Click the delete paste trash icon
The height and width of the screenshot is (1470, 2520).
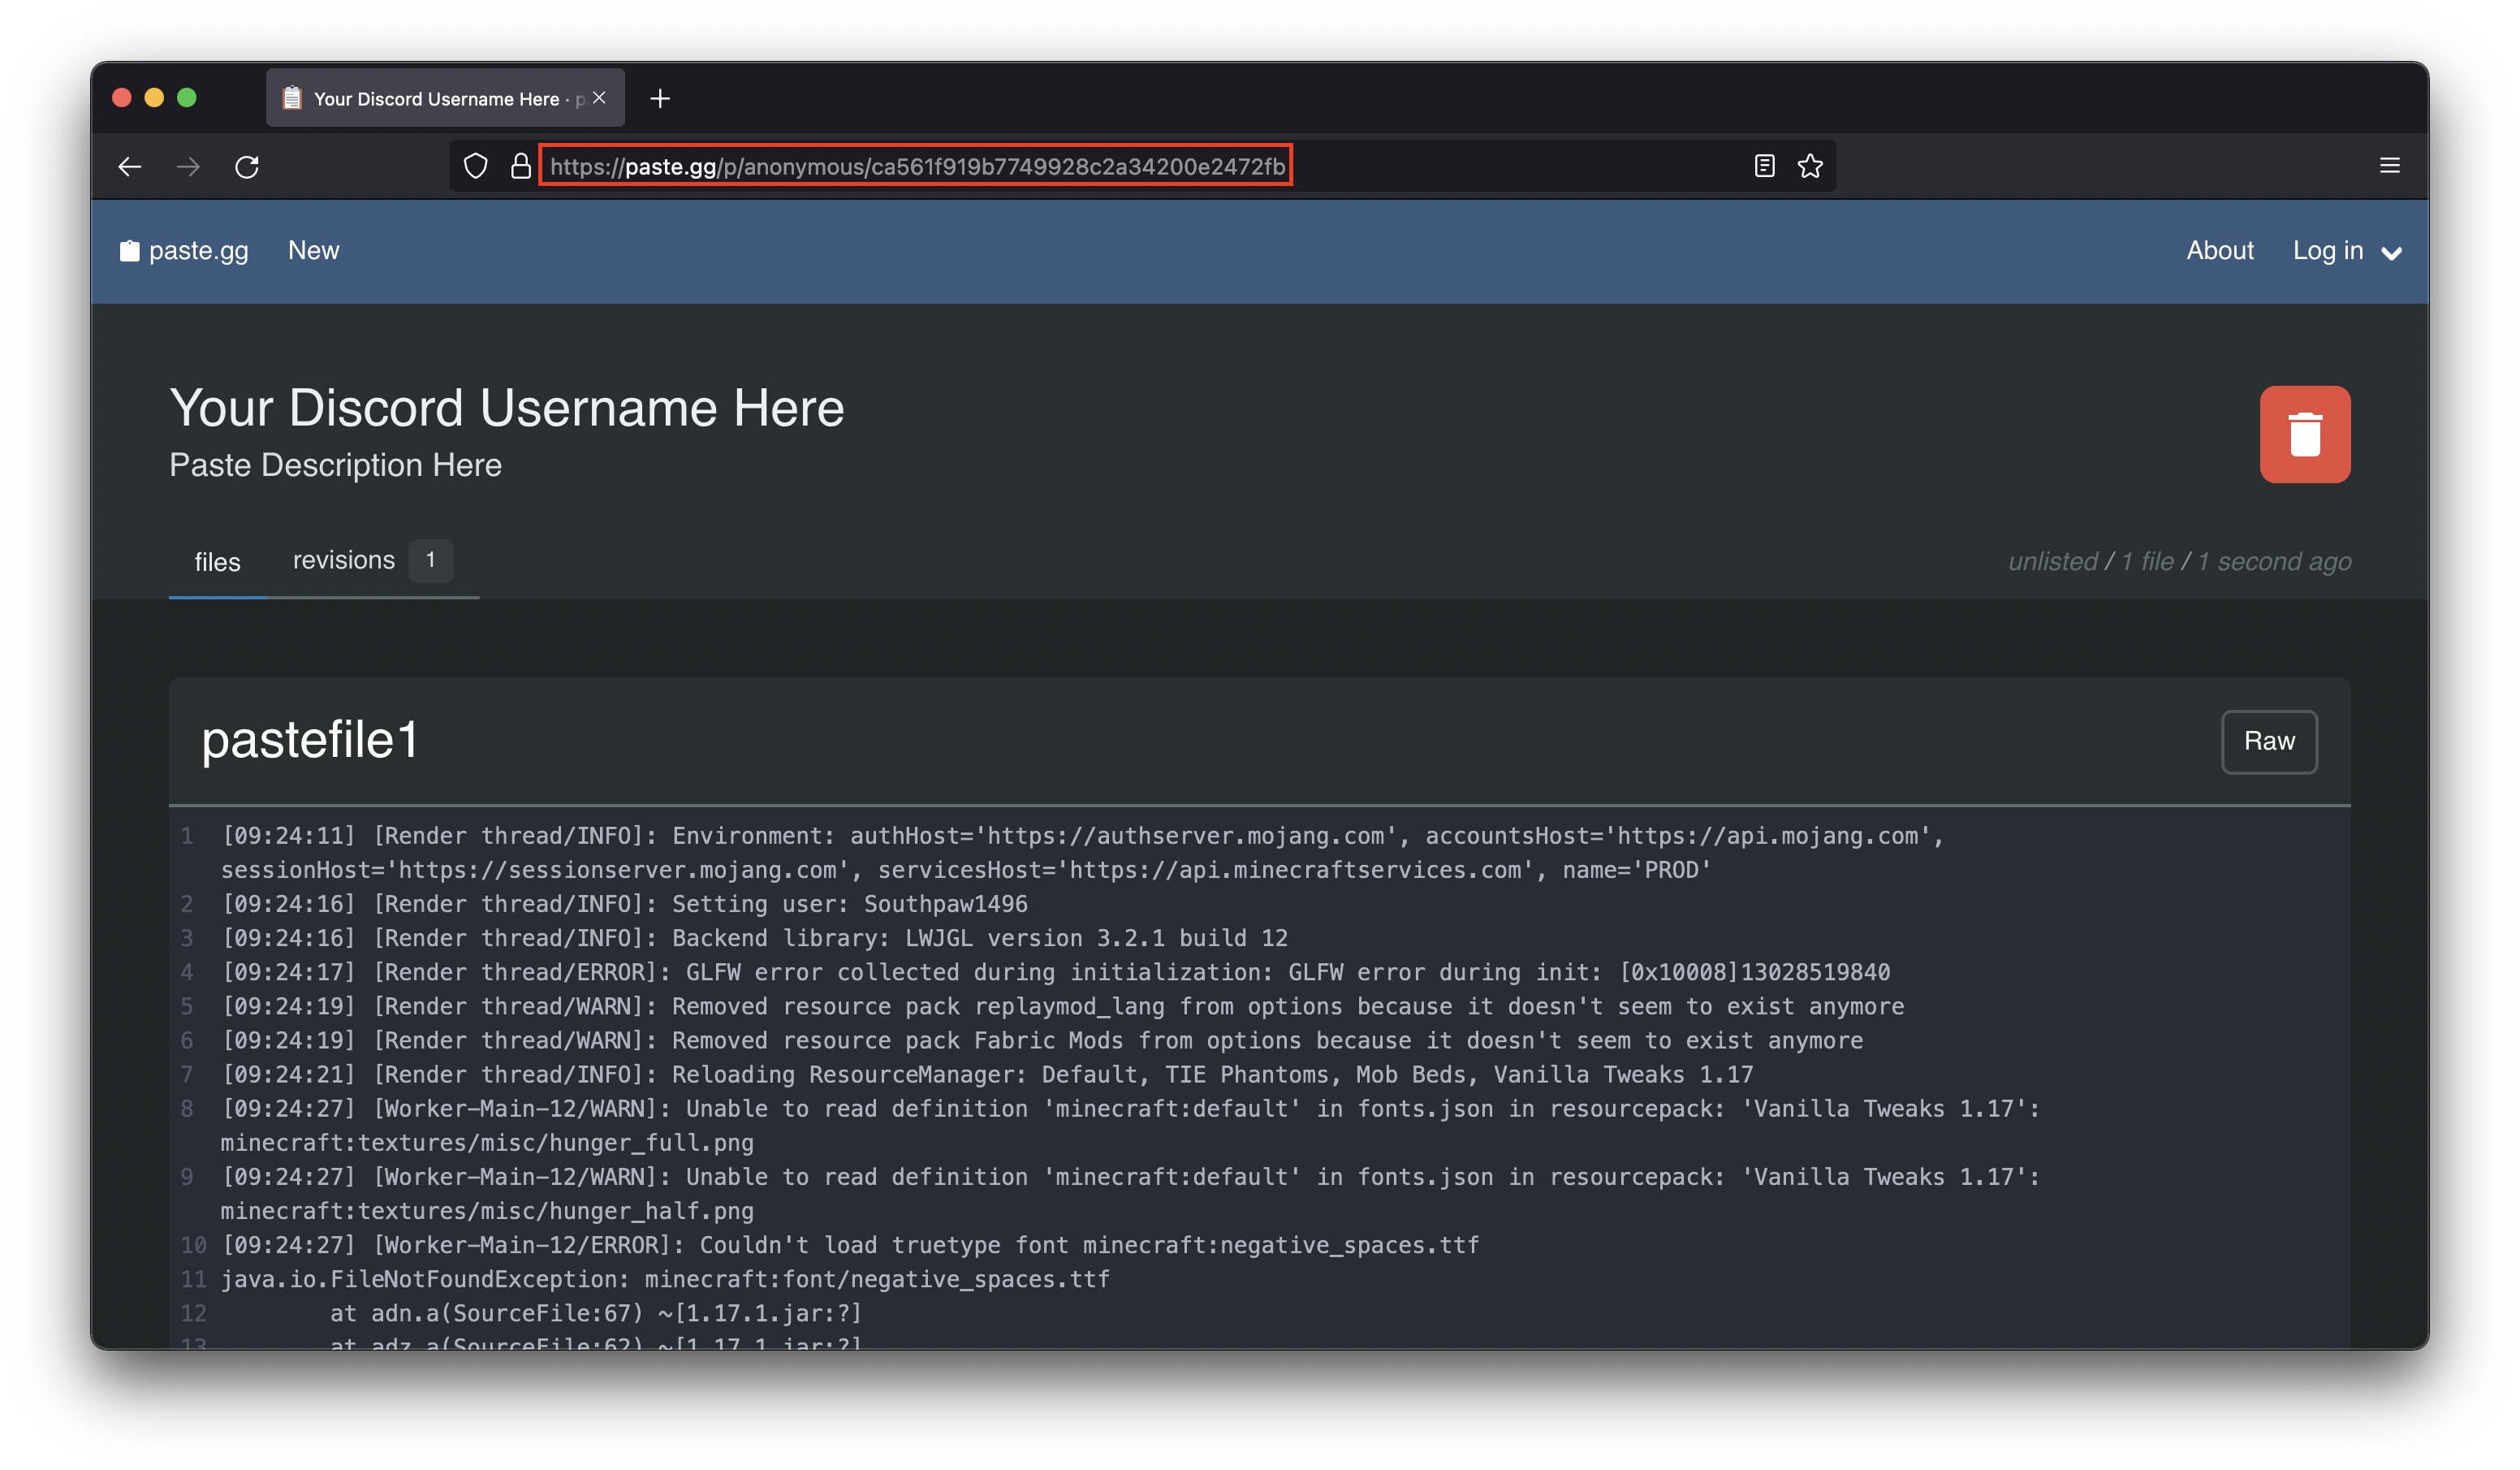pos(2305,432)
